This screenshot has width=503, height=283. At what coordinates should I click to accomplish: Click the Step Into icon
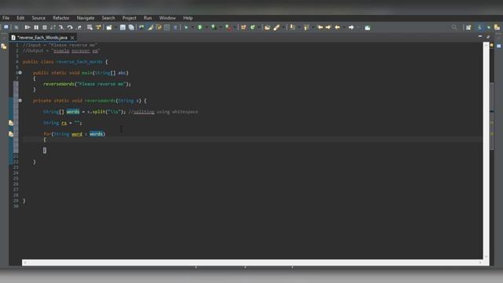61,28
